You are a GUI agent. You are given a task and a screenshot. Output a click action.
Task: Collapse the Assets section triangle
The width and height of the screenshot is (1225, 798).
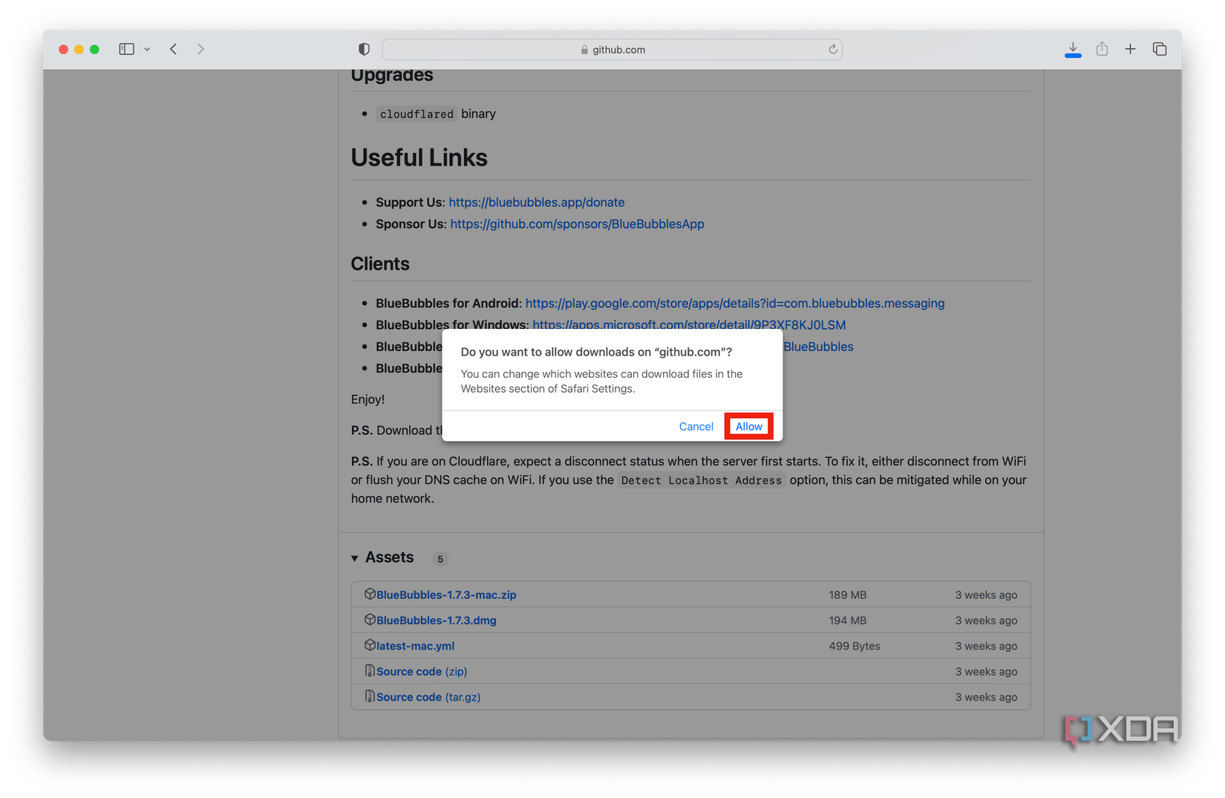click(x=355, y=558)
